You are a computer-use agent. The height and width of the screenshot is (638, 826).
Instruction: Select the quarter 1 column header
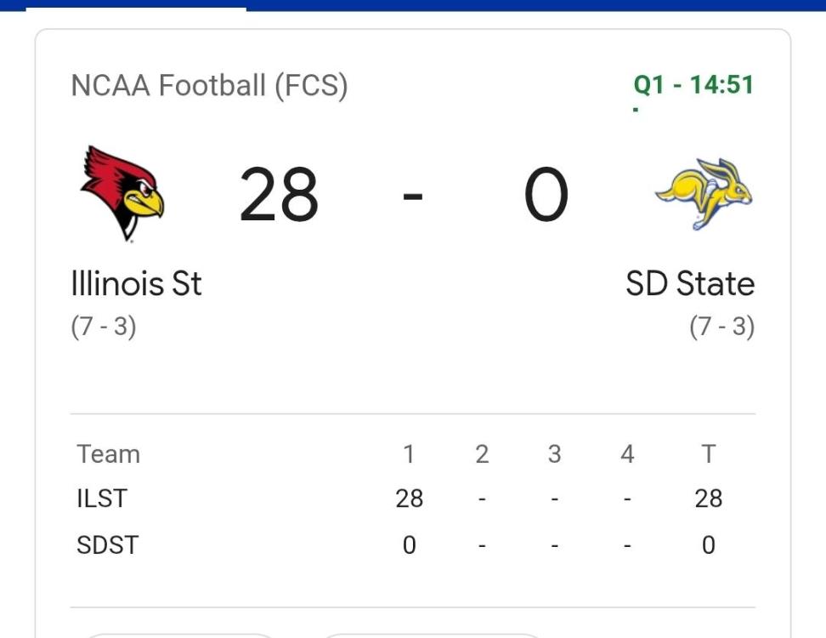click(409, 454)
